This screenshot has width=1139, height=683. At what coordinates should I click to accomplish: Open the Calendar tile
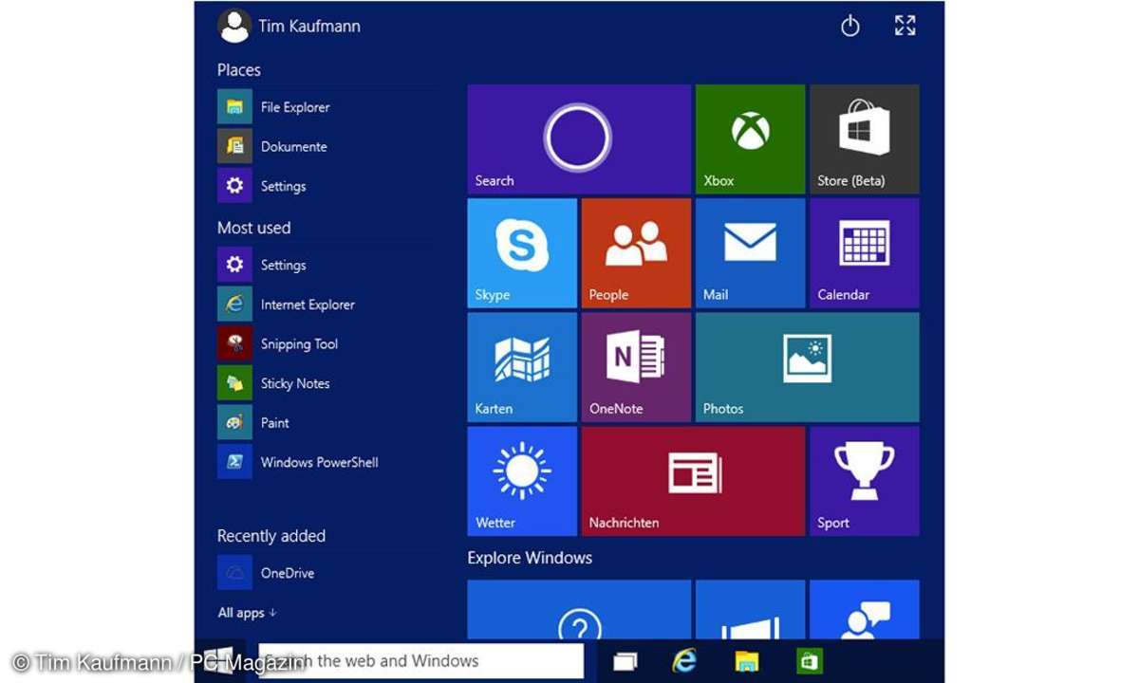tap(864, 253)
